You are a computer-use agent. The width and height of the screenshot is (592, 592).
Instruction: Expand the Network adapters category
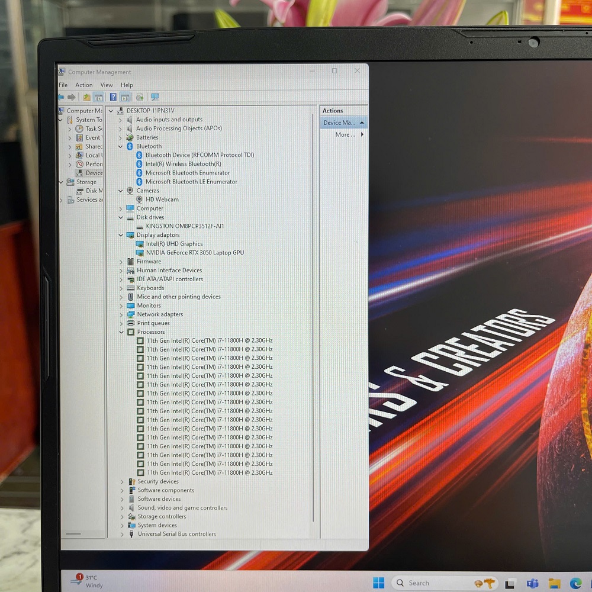pyautogui.click(x=122, y=314)
